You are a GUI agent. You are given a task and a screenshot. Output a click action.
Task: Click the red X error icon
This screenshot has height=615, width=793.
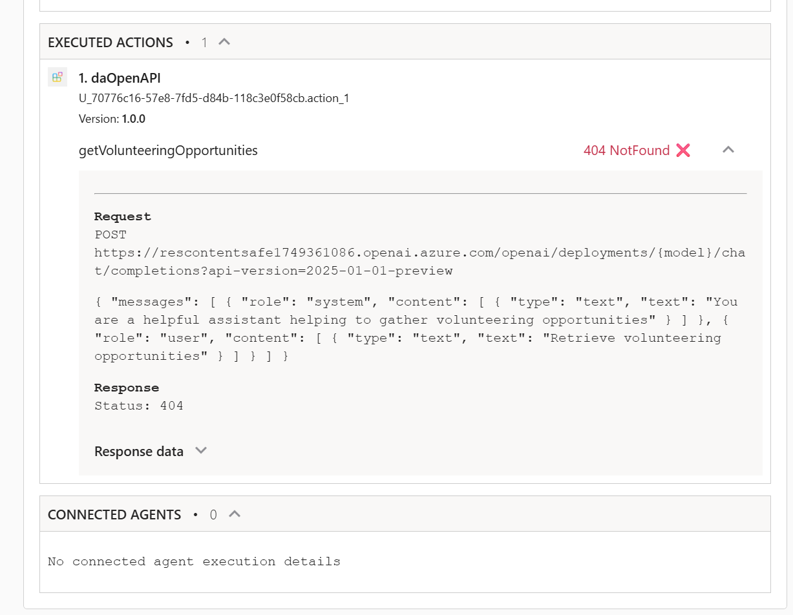coord(683,151)
